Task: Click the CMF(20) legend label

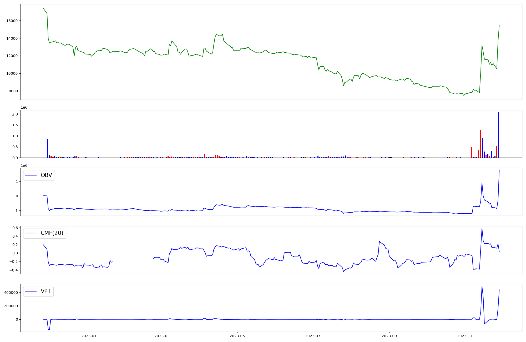Action: point(52,233)
